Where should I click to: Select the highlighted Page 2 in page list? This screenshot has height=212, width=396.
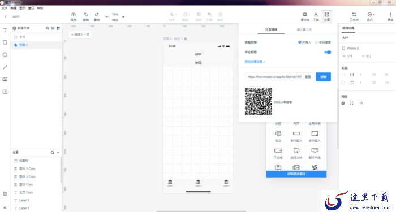tap(36, 45)
